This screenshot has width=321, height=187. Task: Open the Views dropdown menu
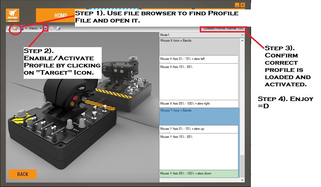(x=35, y=28)
